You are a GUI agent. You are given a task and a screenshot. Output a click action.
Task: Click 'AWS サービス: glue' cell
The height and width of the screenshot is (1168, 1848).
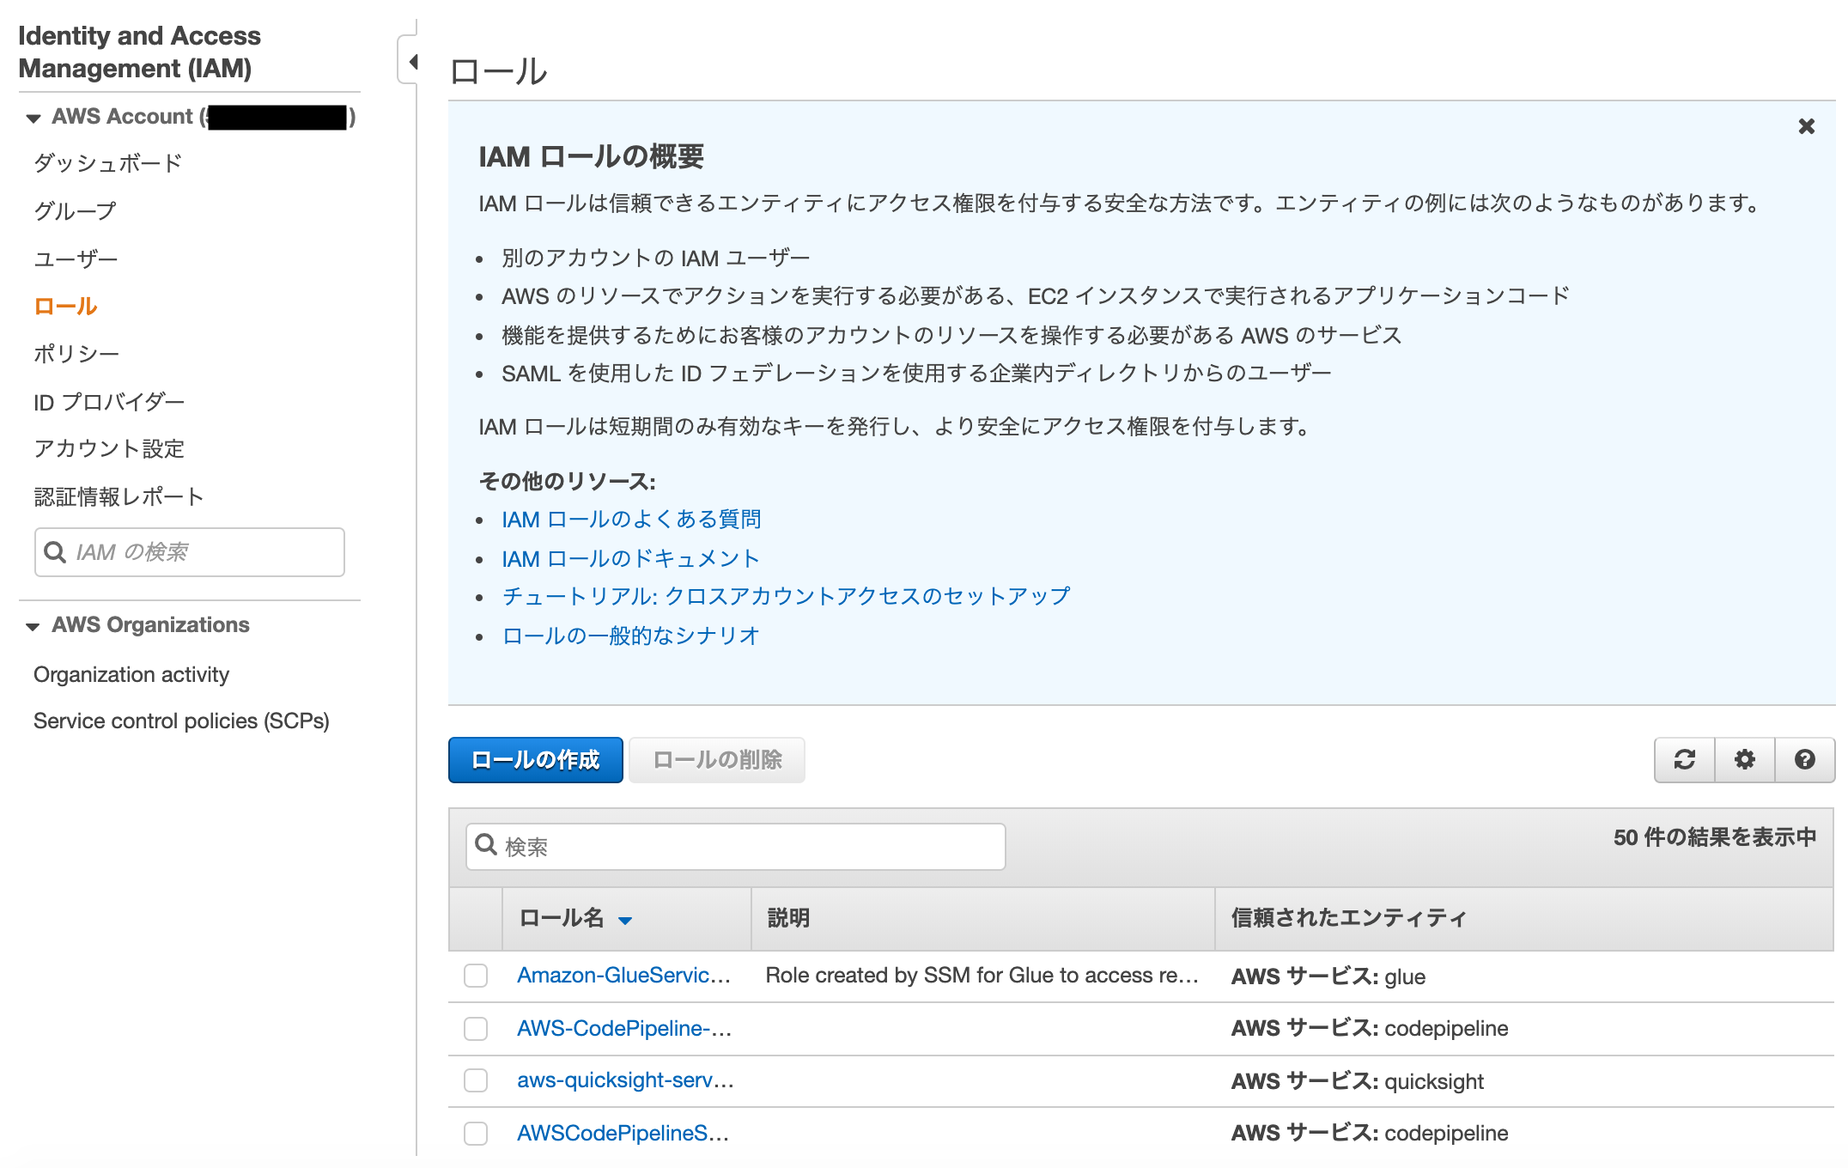click(x=1328, y=976)
